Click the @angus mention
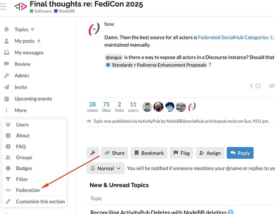This screenshot has height=214, width=275. pos(114,57)
